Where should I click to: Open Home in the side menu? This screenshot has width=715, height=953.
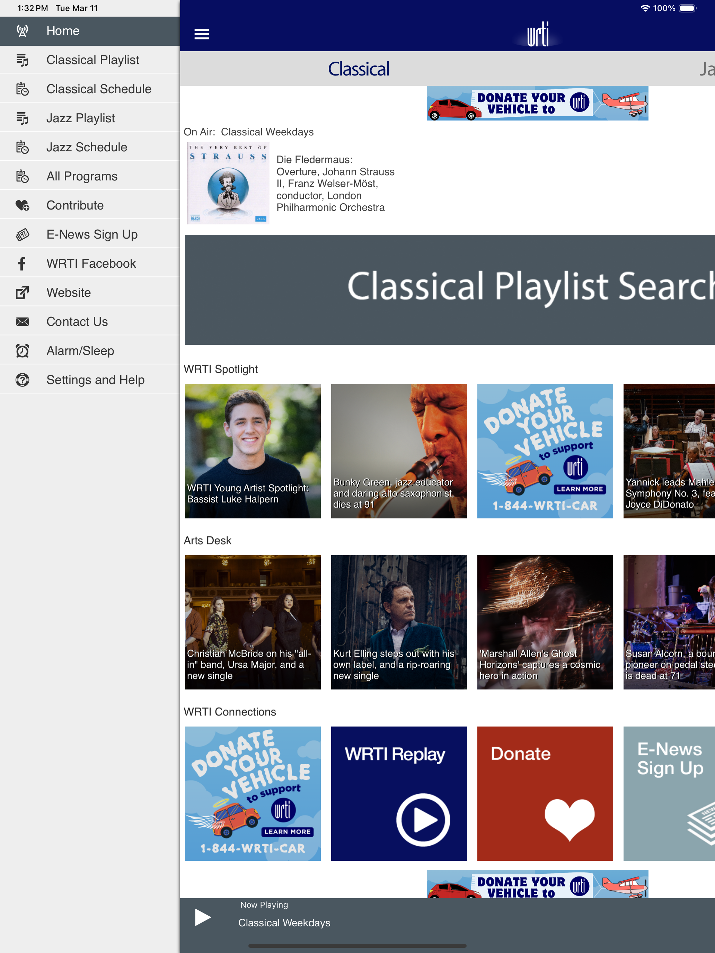[90, 31]
